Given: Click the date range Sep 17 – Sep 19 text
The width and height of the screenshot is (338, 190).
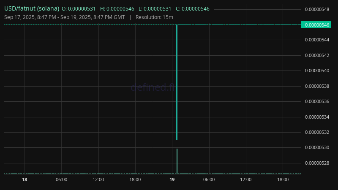Looking at the screenshot, I should (x=65, y=17).
